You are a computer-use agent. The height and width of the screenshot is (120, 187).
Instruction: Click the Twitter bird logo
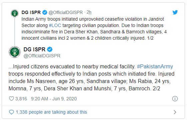point(175,12)
